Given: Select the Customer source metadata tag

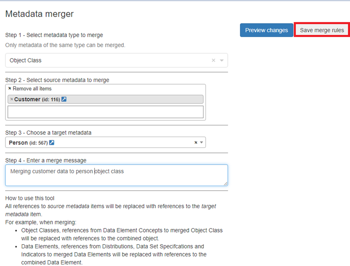Looking at the screenshot, I should coord(27,99).
